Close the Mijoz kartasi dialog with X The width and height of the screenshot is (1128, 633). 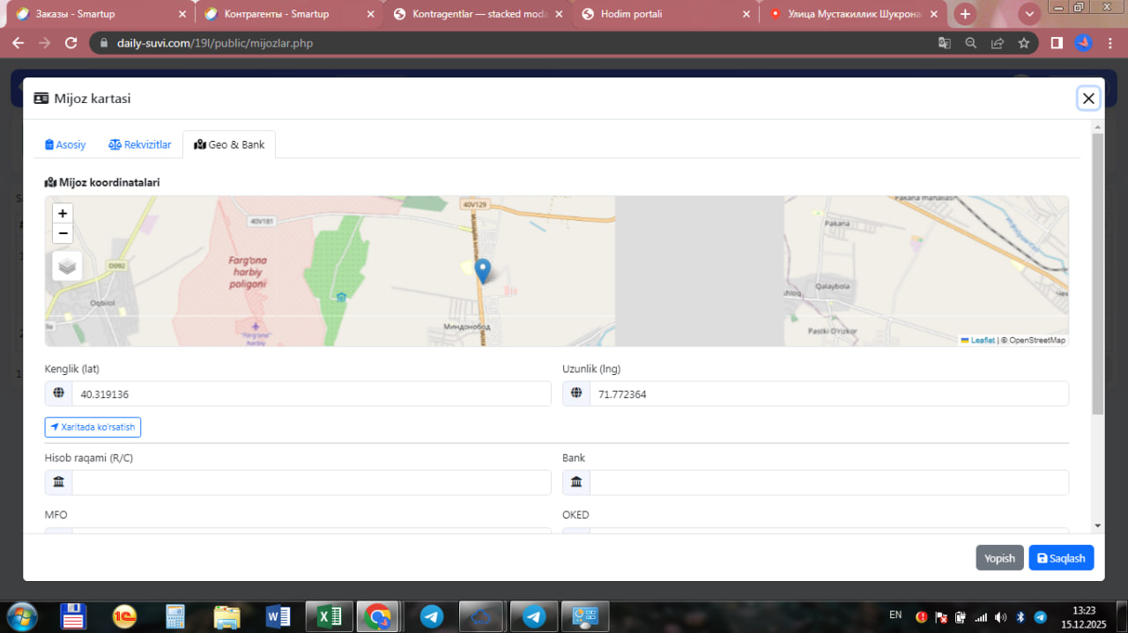click(1088, 99)
